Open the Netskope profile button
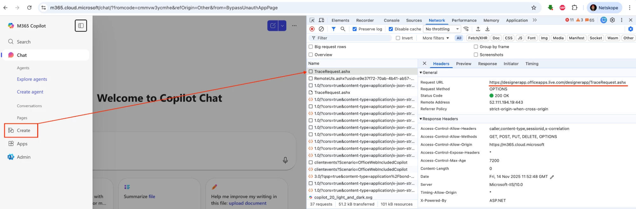Screen dimensions: 636x209 (x=604, y=8)
